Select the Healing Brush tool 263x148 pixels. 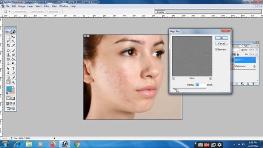coord(8,51)
